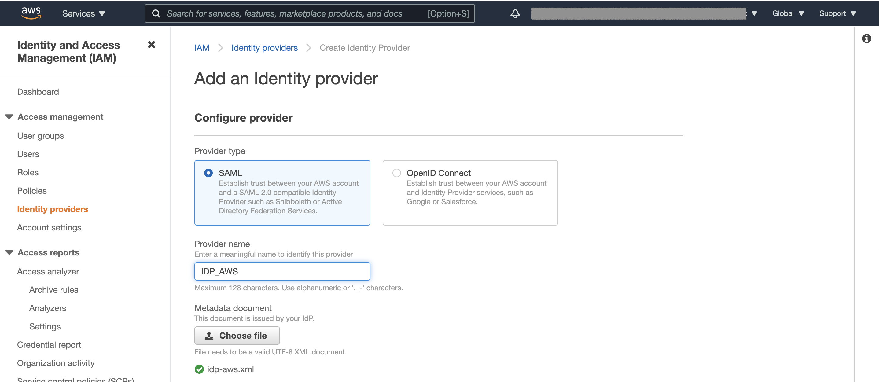Click the green checkmark beside idp-aws.xml

click(x=199, y=369)
